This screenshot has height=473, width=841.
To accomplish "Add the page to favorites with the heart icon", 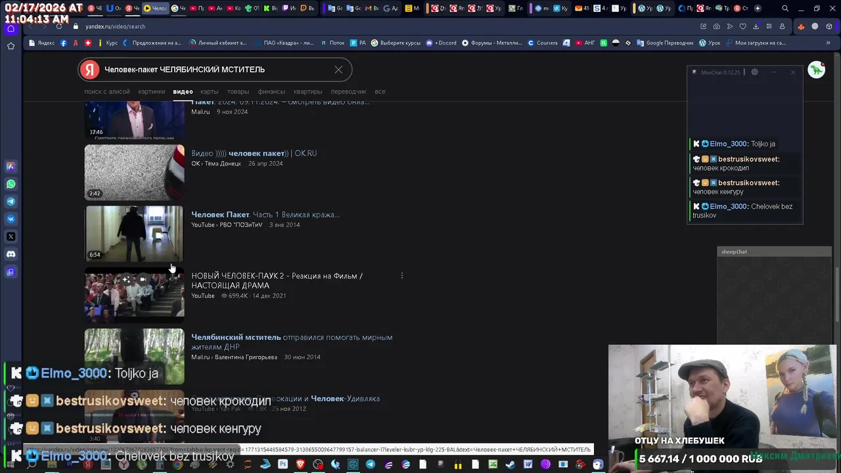I will tap(743, 26).
